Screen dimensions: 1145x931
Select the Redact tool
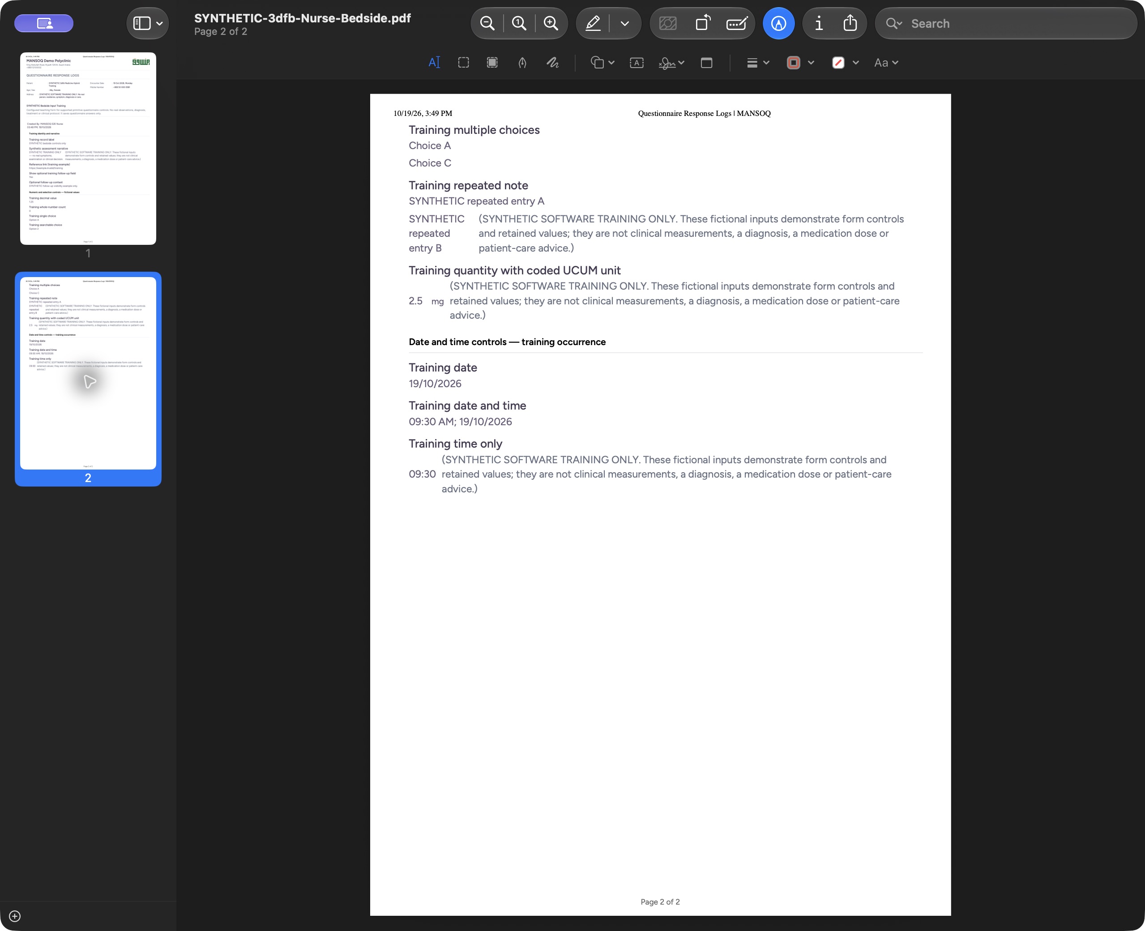[x=492, y=63]
